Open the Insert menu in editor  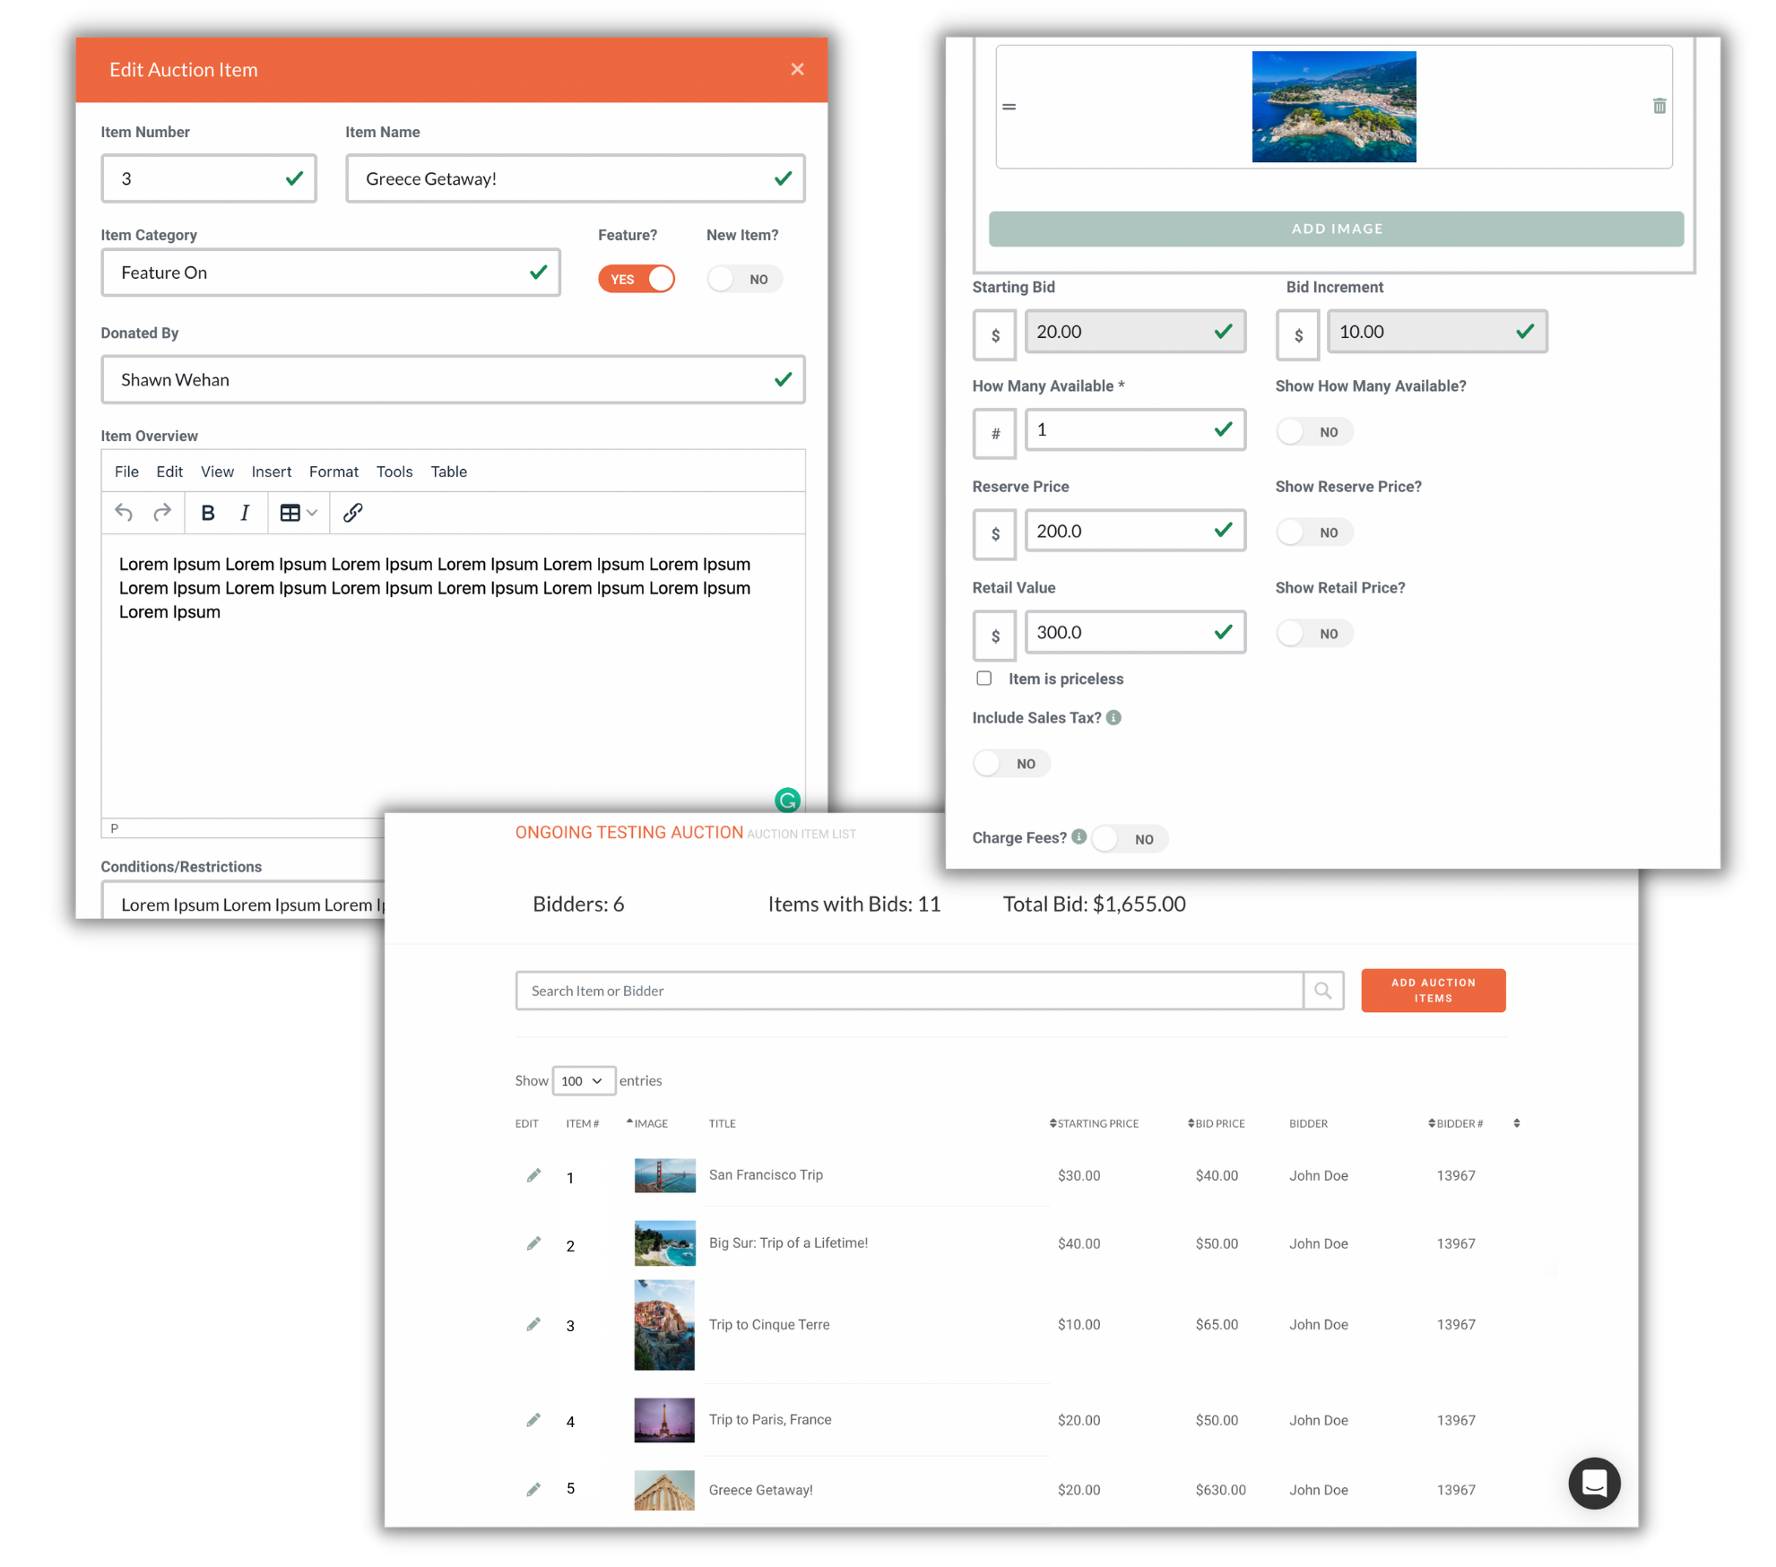pyautogui.click(x=272, y=472)
